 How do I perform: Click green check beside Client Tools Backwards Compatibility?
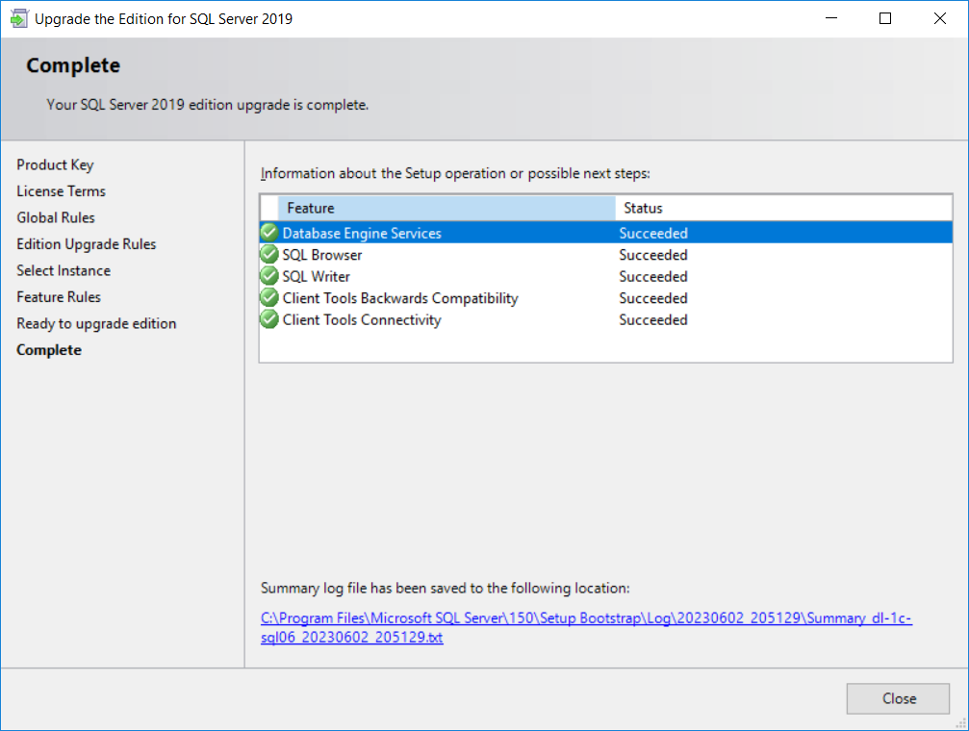[268, 298]
